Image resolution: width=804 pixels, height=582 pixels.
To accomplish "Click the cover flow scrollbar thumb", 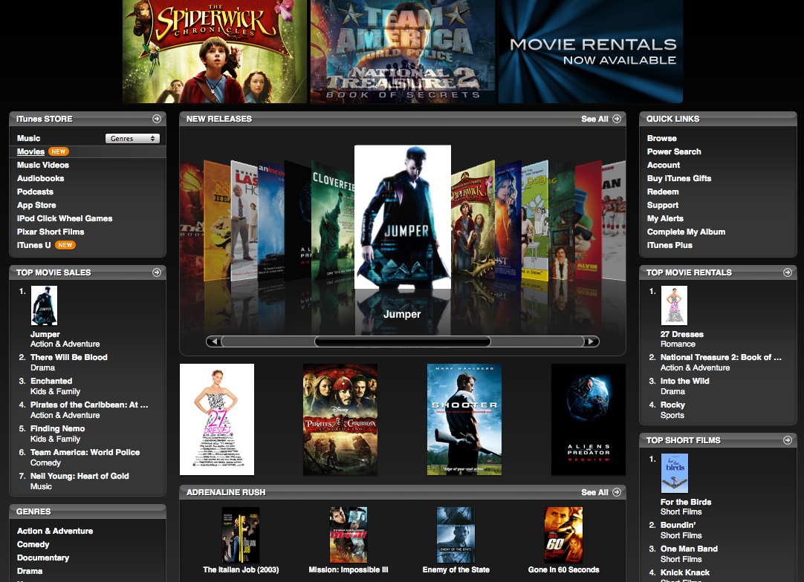I will click(403, 341).
